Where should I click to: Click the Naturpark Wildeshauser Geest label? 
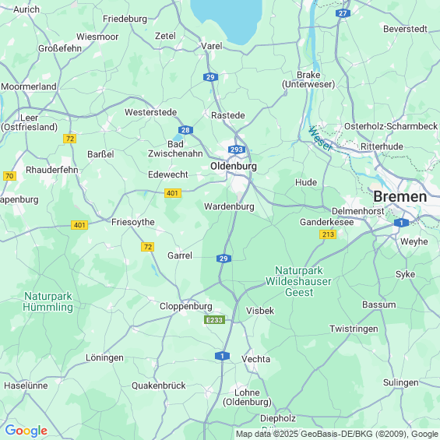(x=298, y=281)
